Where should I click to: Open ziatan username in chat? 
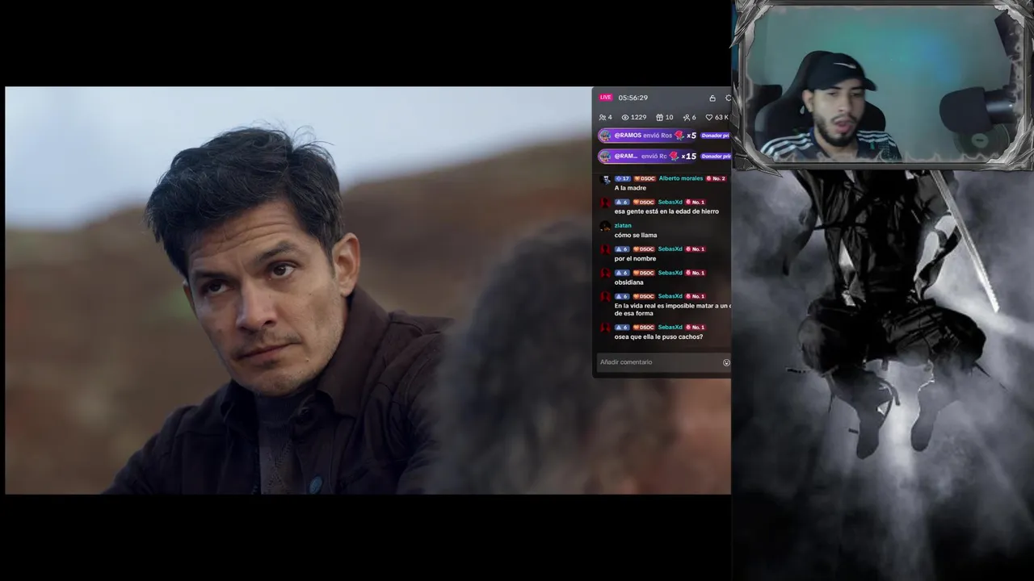623,226
